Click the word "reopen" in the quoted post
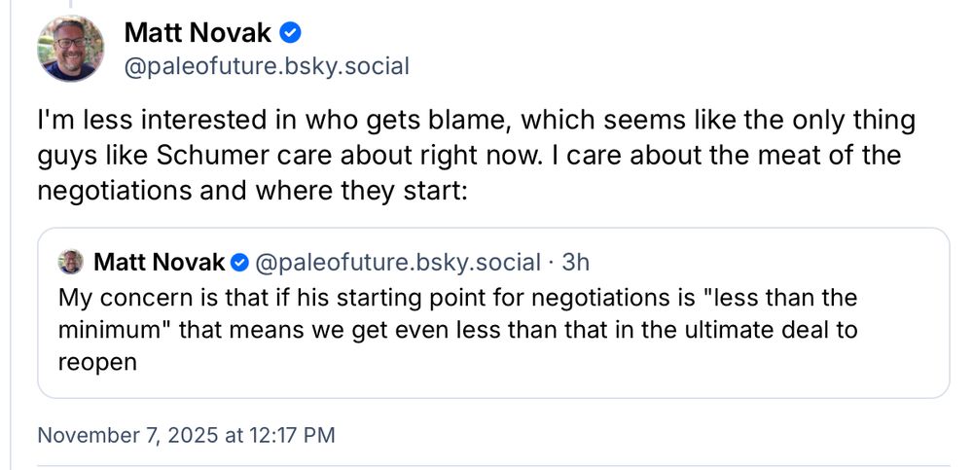This screenshot has width=973, height=470. coord(97,362)
